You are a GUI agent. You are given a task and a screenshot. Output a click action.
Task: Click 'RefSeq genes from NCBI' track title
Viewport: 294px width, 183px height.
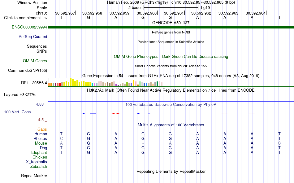point(171,32)
